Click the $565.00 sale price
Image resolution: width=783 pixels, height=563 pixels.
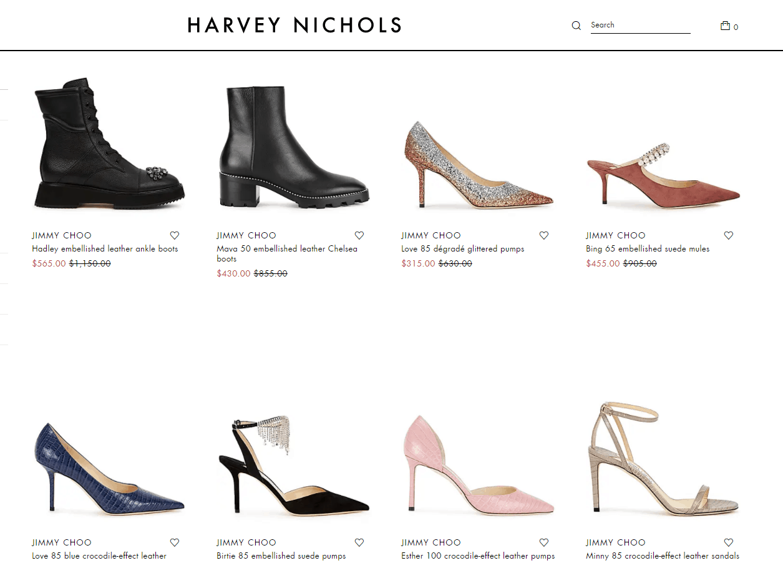coord(49,263)
